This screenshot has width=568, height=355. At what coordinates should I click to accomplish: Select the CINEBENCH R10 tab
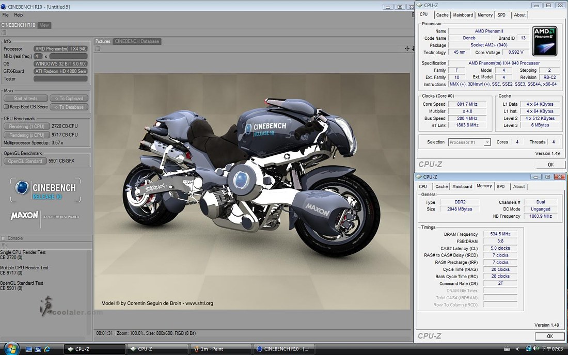[18, 25]
